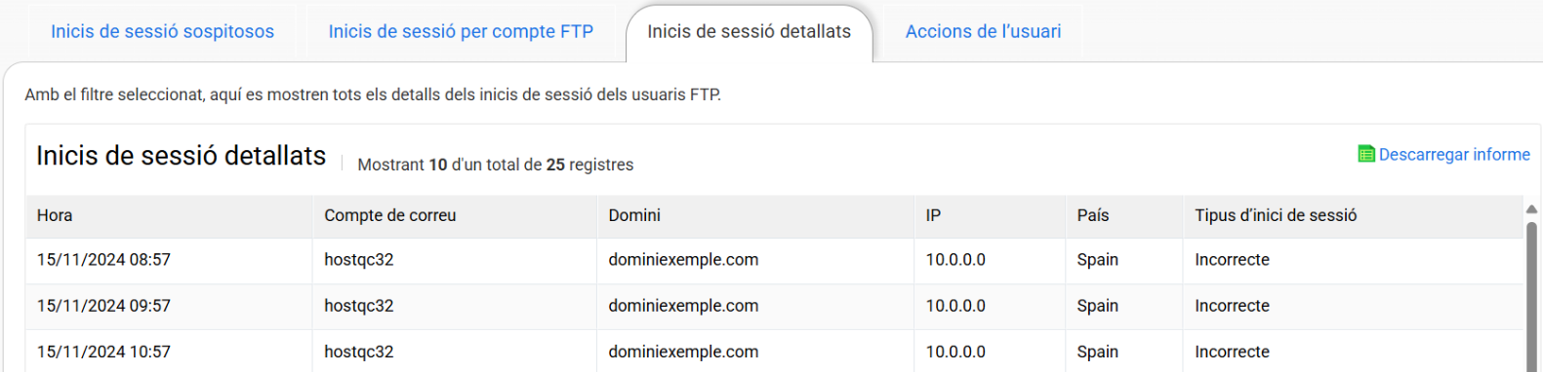
Task: Click hostqc32 in the second row
Action: click(359, 306)
